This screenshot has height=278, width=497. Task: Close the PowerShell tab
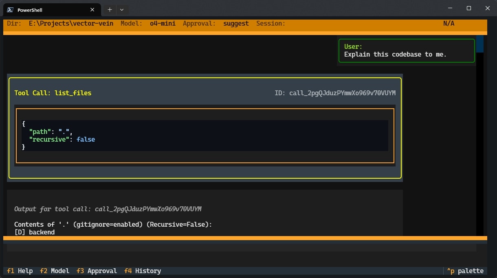[92, 10]
